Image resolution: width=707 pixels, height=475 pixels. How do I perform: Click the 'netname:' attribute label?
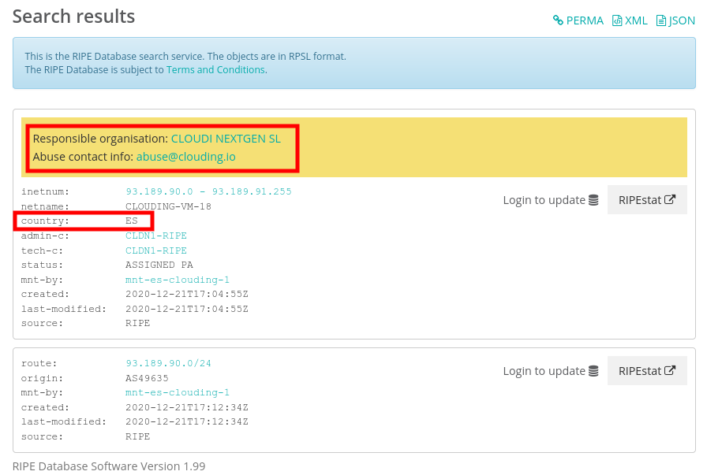45,206
